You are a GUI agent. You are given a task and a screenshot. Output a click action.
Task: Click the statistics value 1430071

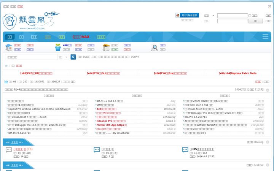pyautogui.click(x=39, y=82)
